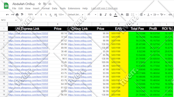174x97 pixels.
Task: Open the Onbuy link in row 19
Action: (80, 95)
